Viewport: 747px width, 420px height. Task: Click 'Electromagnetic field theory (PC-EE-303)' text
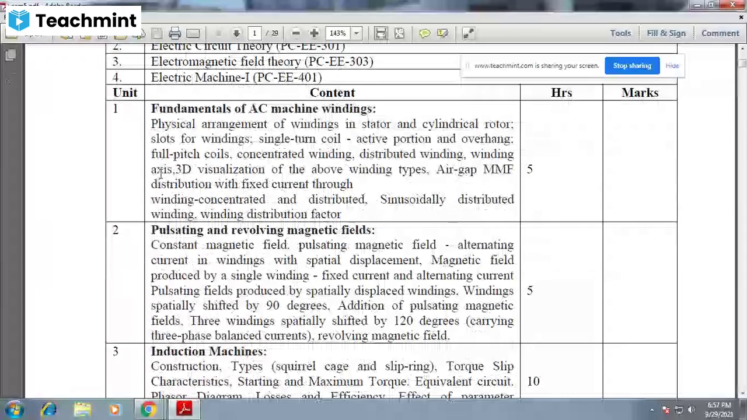(262, 61)
